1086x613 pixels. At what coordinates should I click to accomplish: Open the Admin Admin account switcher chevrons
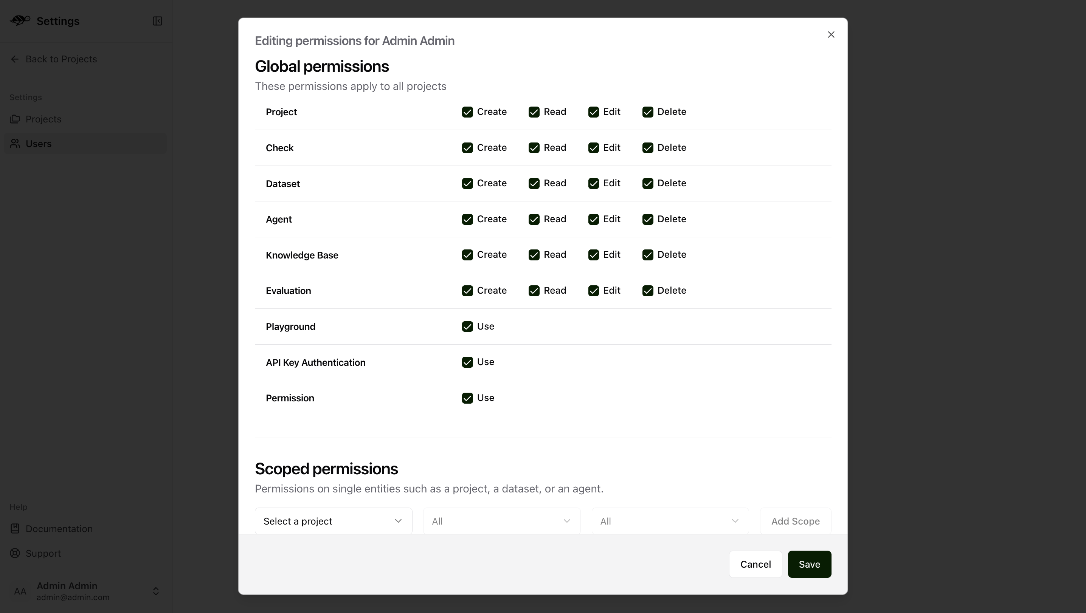point(155,591)
